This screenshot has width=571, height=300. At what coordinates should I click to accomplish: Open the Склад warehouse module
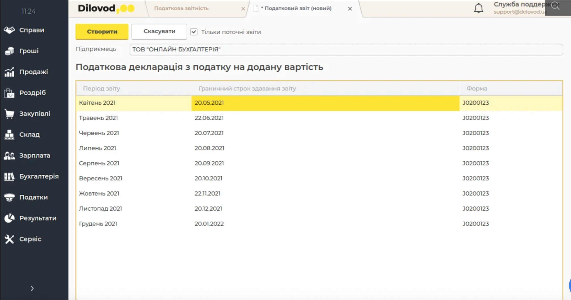pos(29,134)
